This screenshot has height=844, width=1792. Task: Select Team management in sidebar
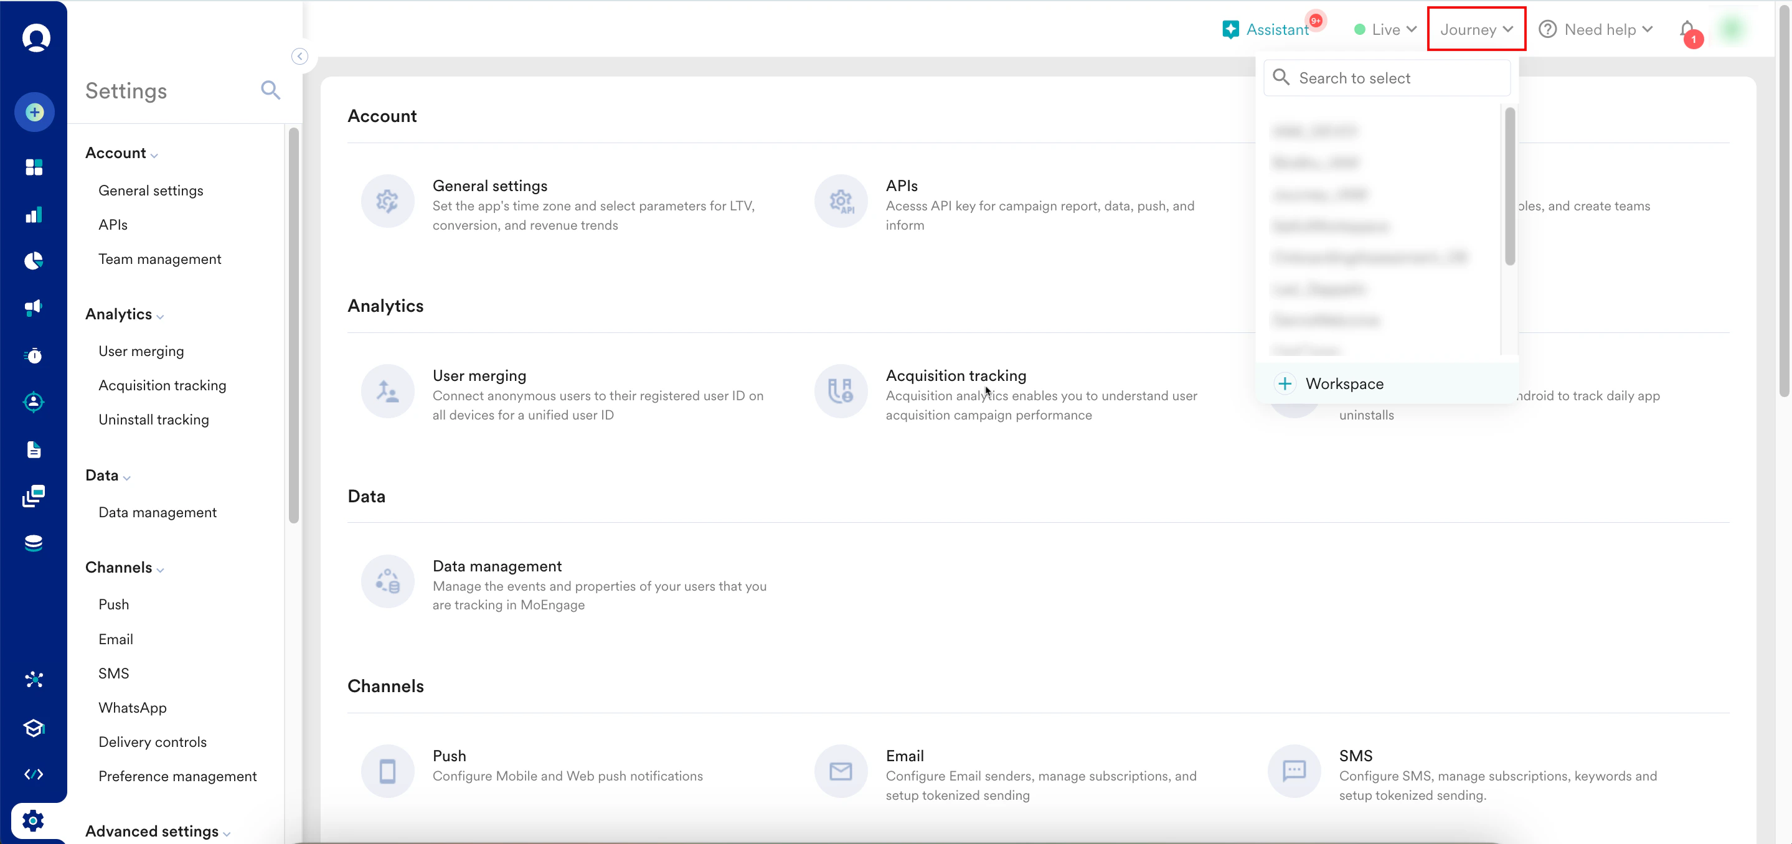(x=159, y=259)
